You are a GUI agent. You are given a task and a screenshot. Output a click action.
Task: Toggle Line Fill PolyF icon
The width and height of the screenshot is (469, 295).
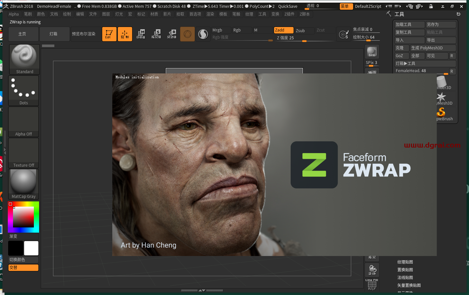coord(372,284)
